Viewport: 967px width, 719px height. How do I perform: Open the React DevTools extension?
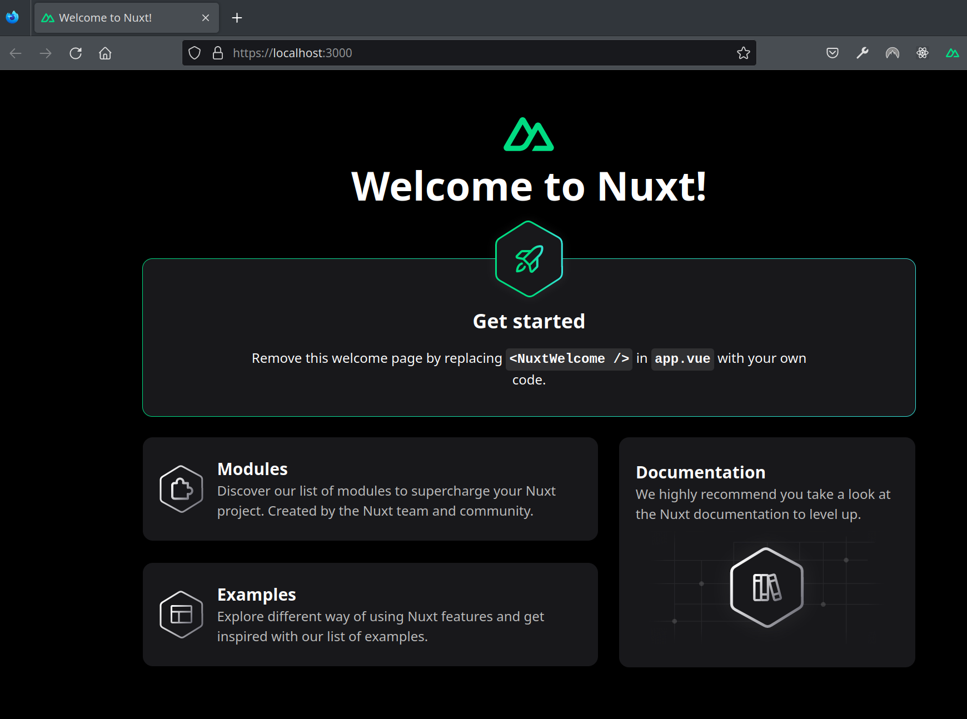click(x=922, y=53)
